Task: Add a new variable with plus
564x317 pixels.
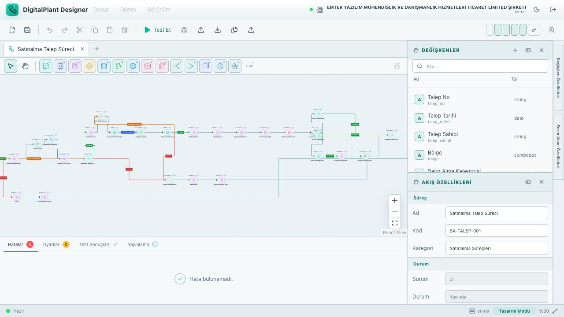Action: [515, 50]
